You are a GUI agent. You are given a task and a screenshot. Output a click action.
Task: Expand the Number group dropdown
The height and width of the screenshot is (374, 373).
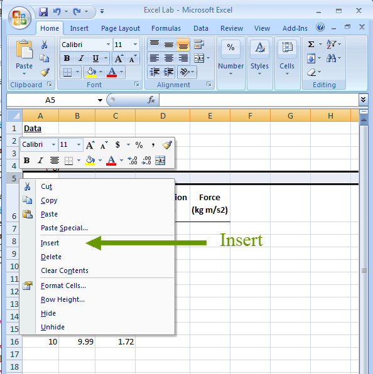pyautogui.click(x=230, y=73)
